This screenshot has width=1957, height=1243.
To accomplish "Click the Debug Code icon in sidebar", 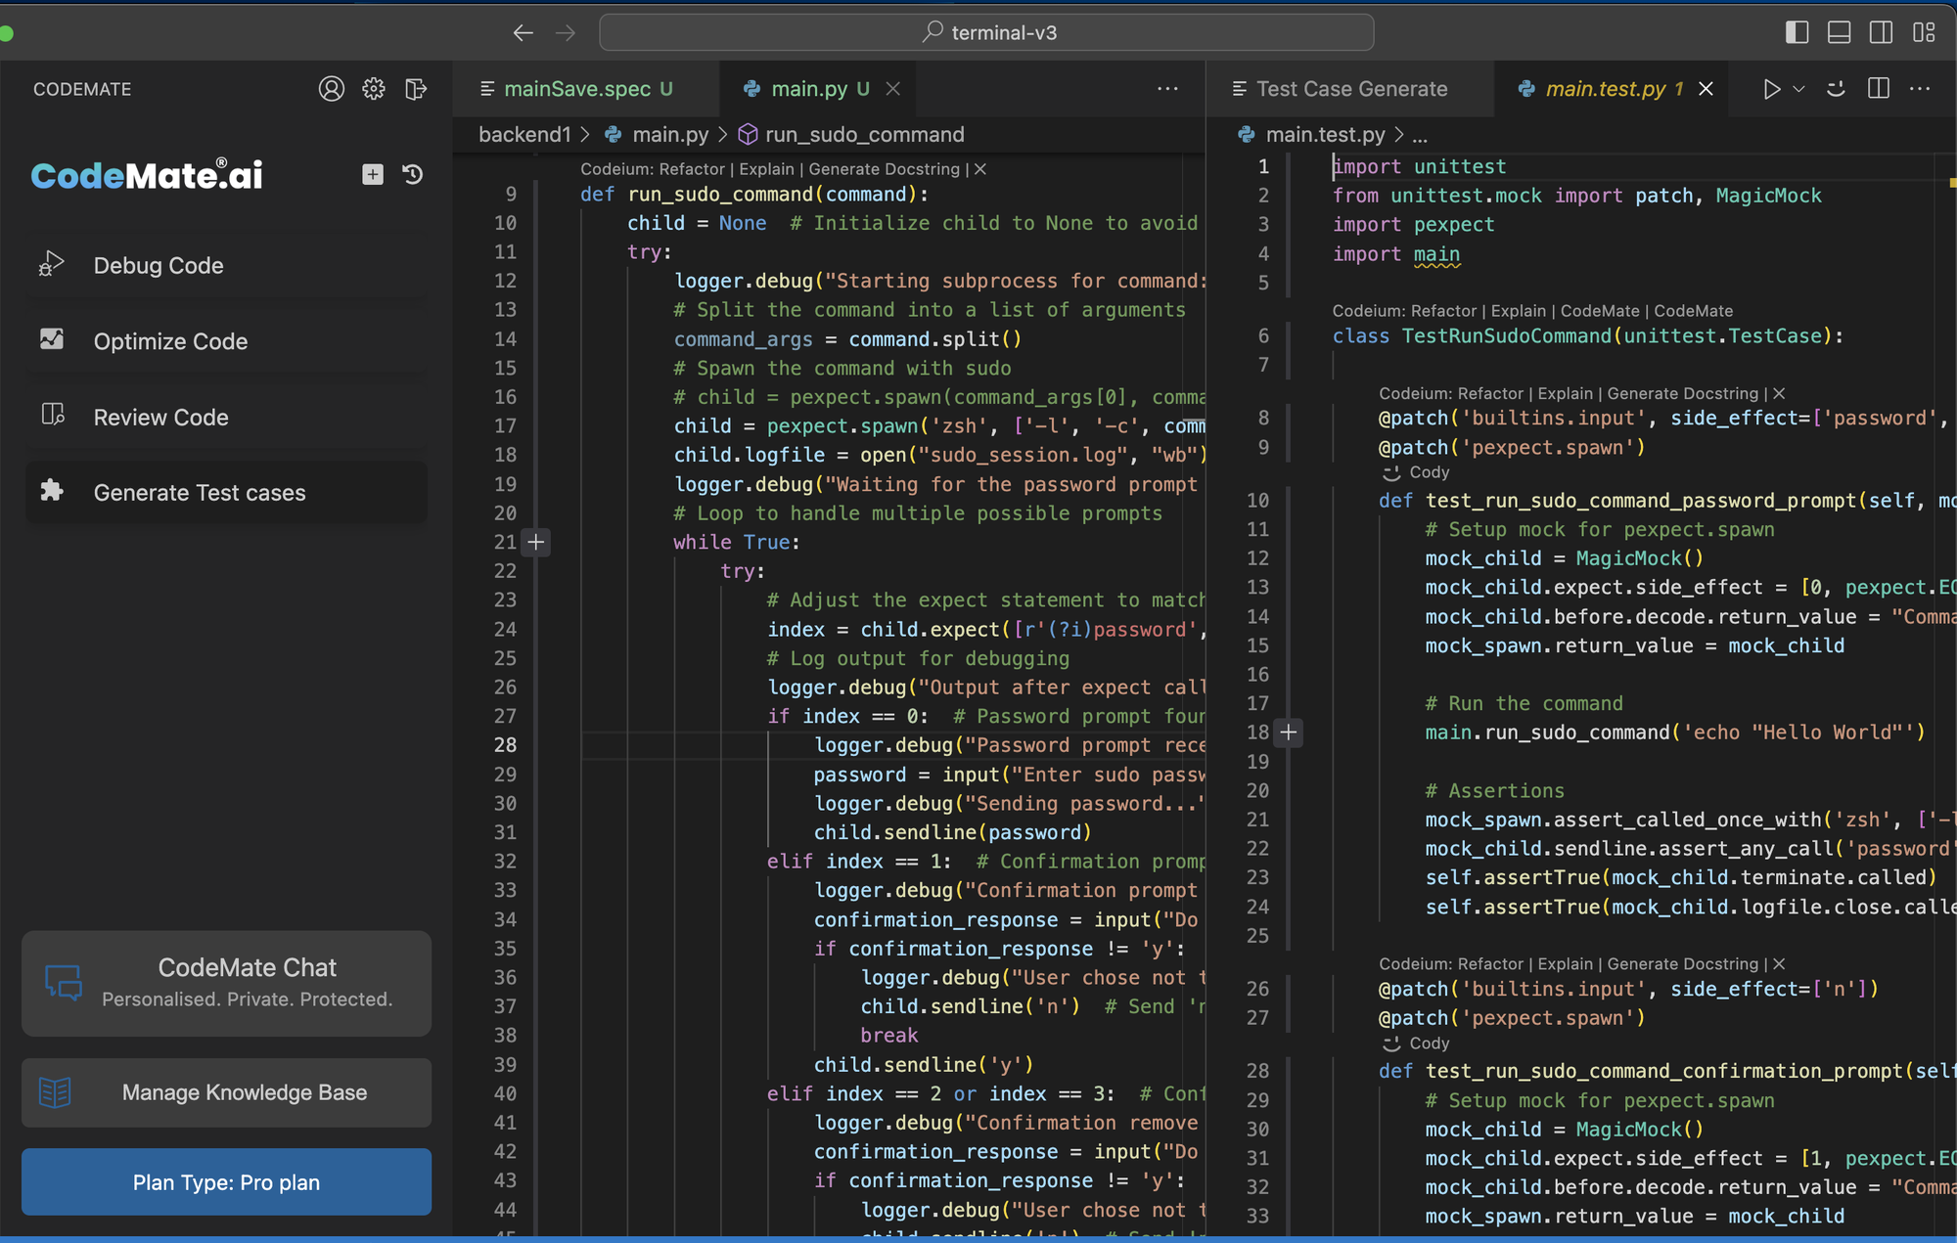I will coord(51,265).
